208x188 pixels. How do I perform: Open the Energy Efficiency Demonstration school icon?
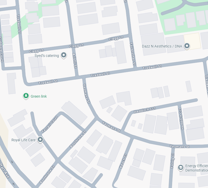tap(180, 168)
